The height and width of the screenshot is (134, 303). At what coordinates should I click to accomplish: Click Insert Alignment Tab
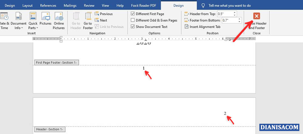202,26
